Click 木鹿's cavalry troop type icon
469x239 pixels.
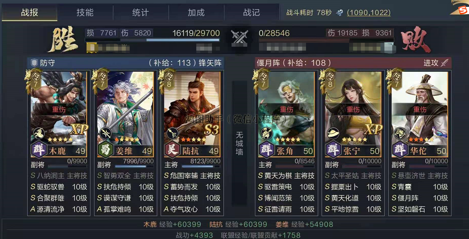39,134
